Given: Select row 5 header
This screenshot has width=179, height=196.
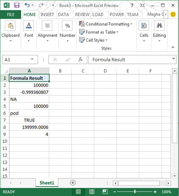Looking at the screenshot, I should (5, 106).
